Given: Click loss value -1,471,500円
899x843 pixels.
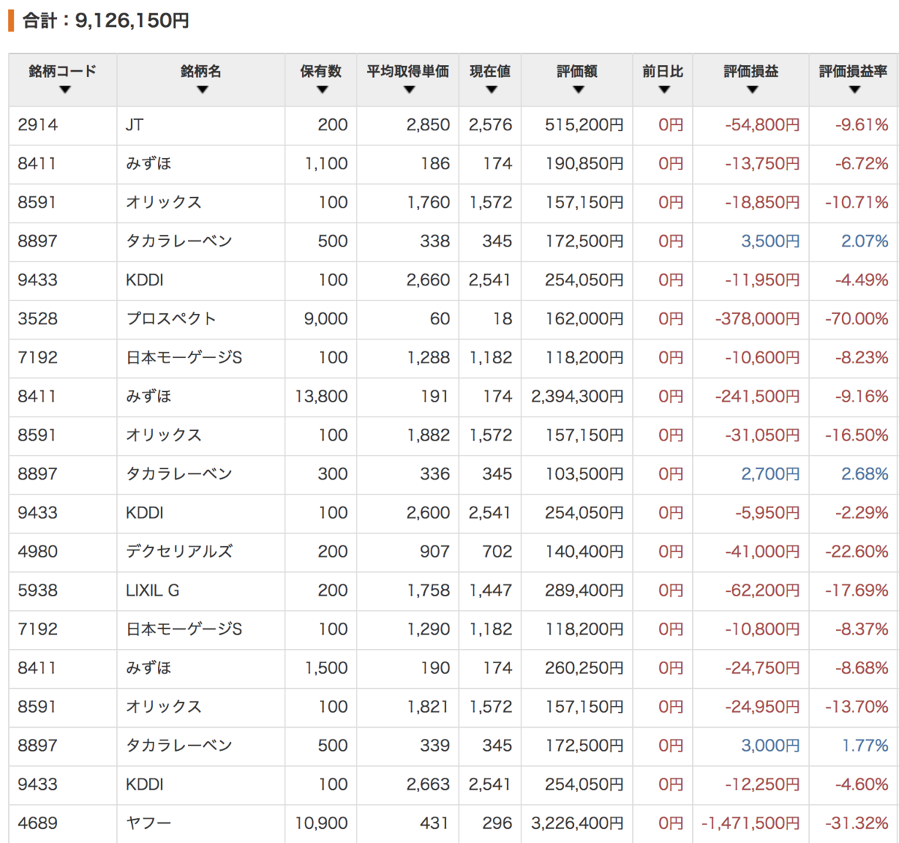Looking at the screenshot, I should 751,824.
